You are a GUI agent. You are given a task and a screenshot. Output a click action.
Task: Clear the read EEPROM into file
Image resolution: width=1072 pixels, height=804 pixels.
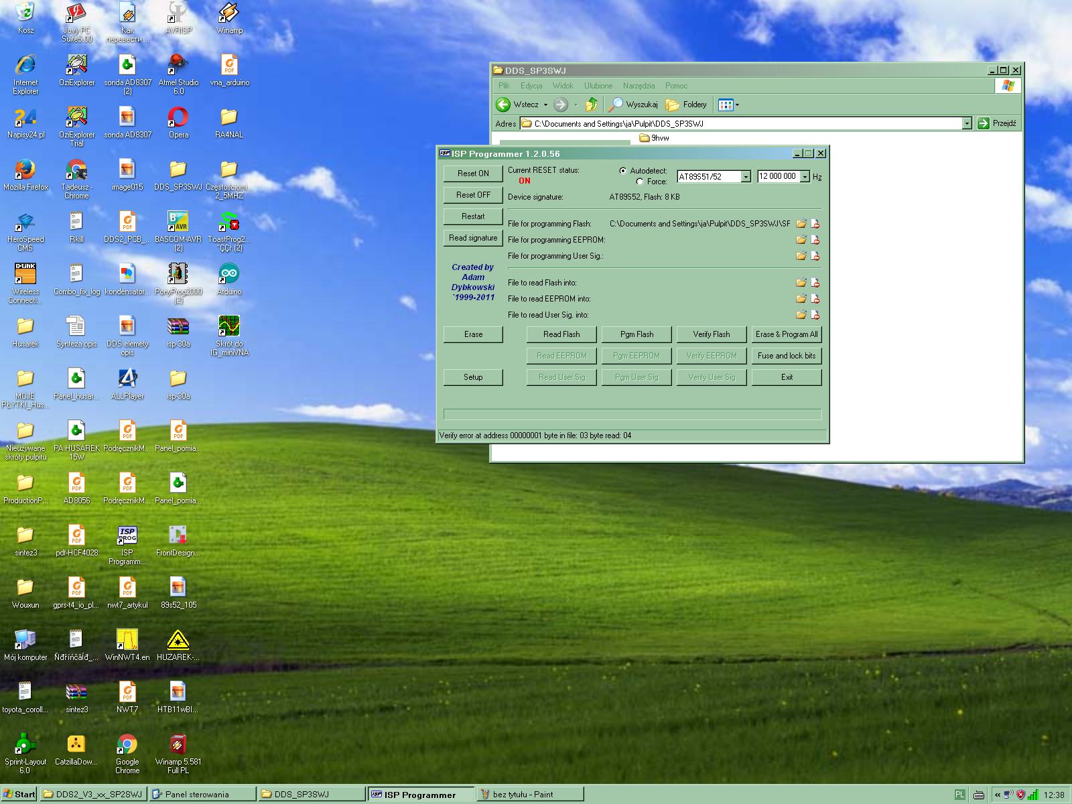[815, 299]
